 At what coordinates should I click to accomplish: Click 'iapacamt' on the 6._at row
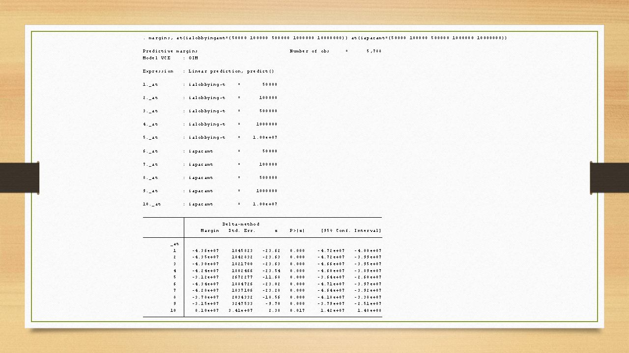click(x=201, y=151)
